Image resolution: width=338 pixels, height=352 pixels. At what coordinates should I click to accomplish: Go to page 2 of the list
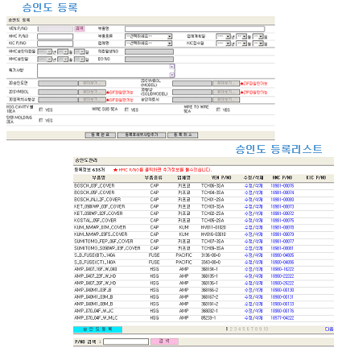(231, 329)
